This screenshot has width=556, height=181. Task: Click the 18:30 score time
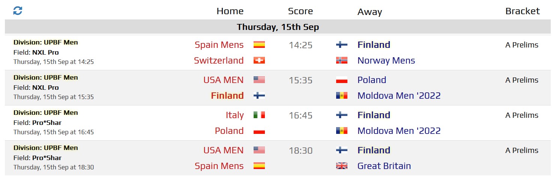pyautogui.click(x=301, y=150)
